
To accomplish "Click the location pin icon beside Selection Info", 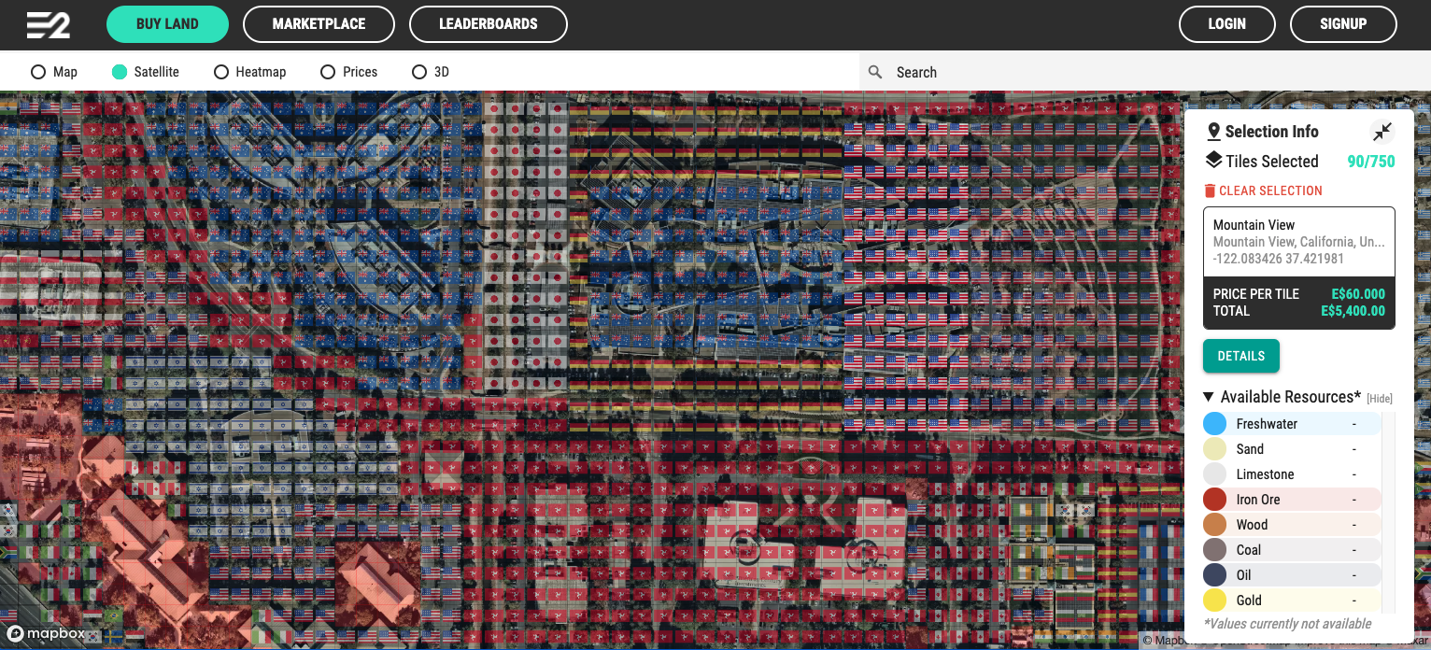I will (x=1213, y=131).
